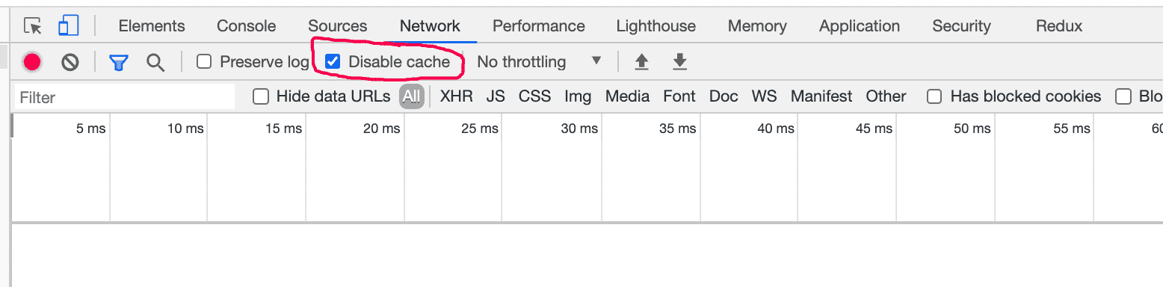This screenshot has width=1163, height=287.
Task: Filter requests by XHR type
Action: pos(456,96)
